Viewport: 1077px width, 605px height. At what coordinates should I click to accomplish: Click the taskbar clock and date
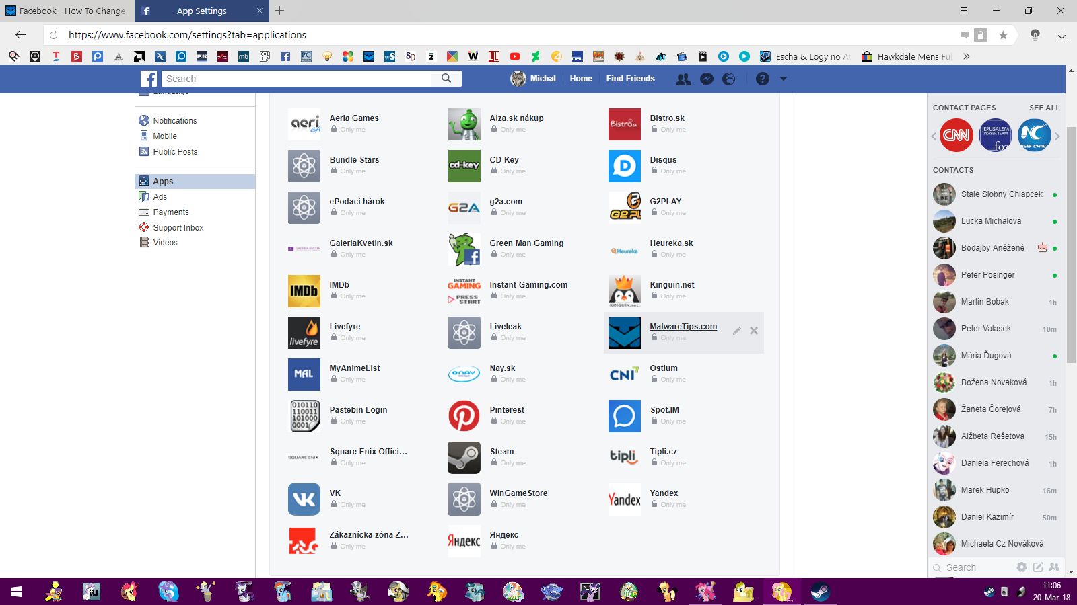1051,592
